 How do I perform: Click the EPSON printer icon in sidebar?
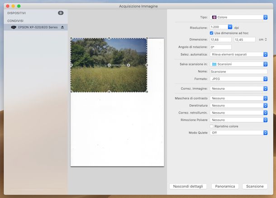[14, 27]
